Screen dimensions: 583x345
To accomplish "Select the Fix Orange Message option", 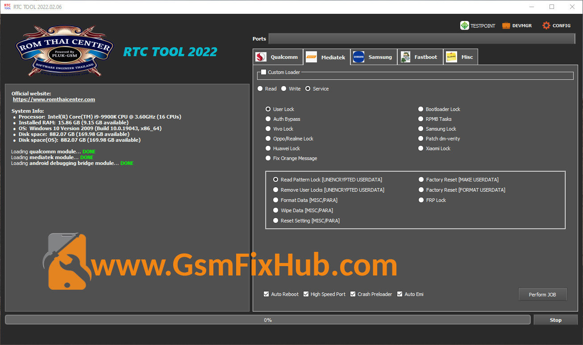I will [x=268, y=158].
